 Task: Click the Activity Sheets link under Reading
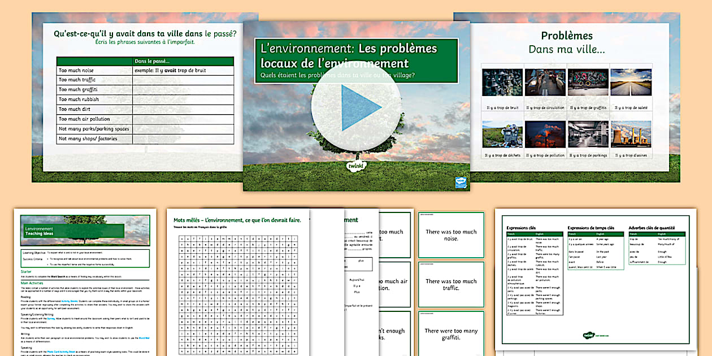click(x=70, y=301)
